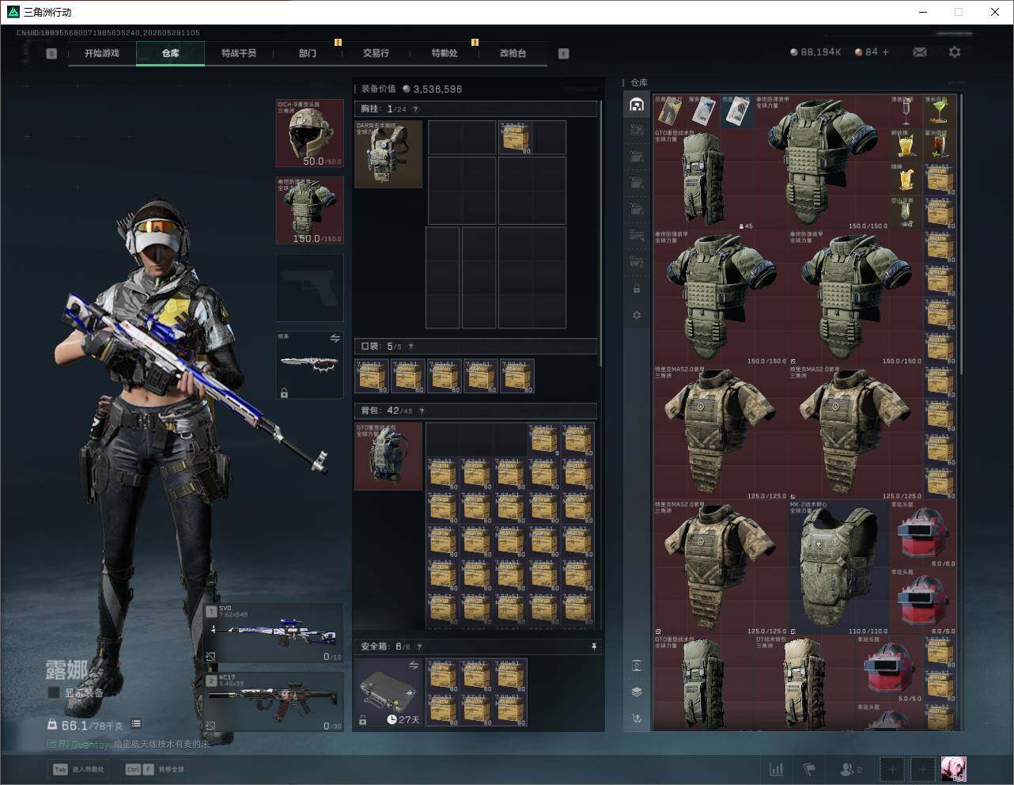Image resolution: width=1014 pixels, height=785 pixels.
Task: Switch to the 特战干员 tab
Action: pyautogui.click(x=239, y=54)
